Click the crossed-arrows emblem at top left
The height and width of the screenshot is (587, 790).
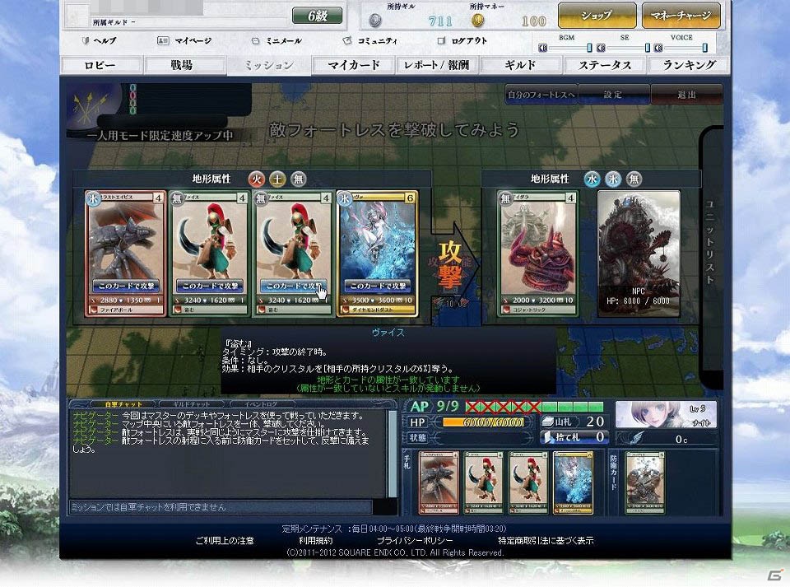point(91,109)
